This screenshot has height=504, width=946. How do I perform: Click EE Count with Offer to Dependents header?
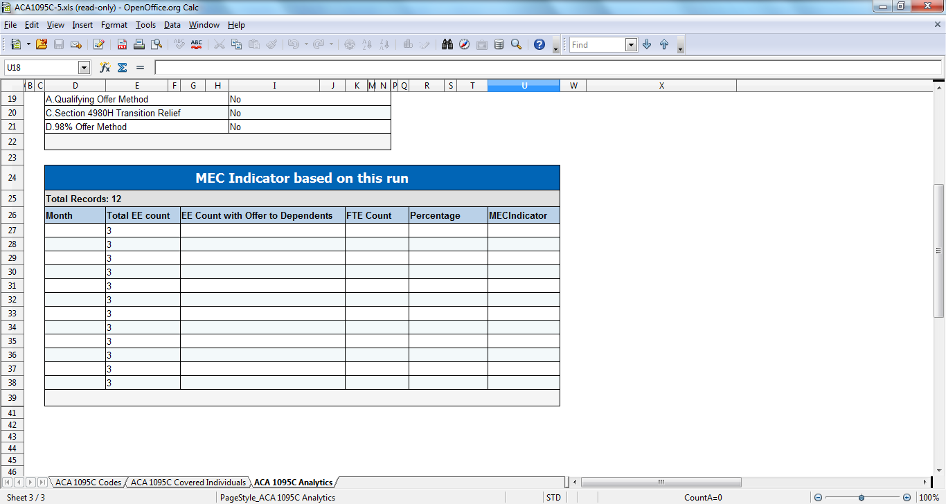tap(262, 215)
